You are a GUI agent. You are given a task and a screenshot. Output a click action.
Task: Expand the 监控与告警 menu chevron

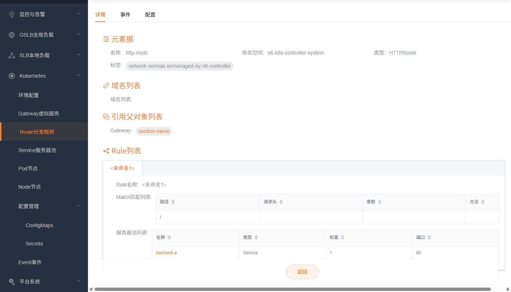pyautogui.click(x=78, y=14)
